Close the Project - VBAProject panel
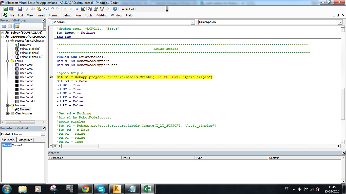Screen dimensions: 346x194 [44, 20]
